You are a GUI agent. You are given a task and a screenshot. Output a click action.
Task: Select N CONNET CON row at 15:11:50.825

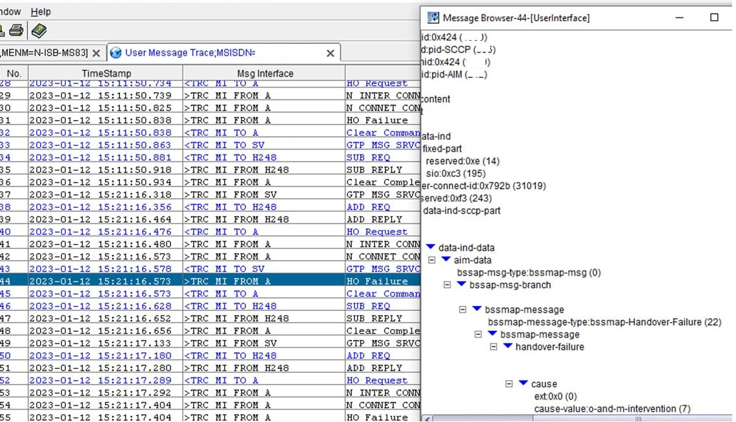pyautogui.click(x=210, y=108)
